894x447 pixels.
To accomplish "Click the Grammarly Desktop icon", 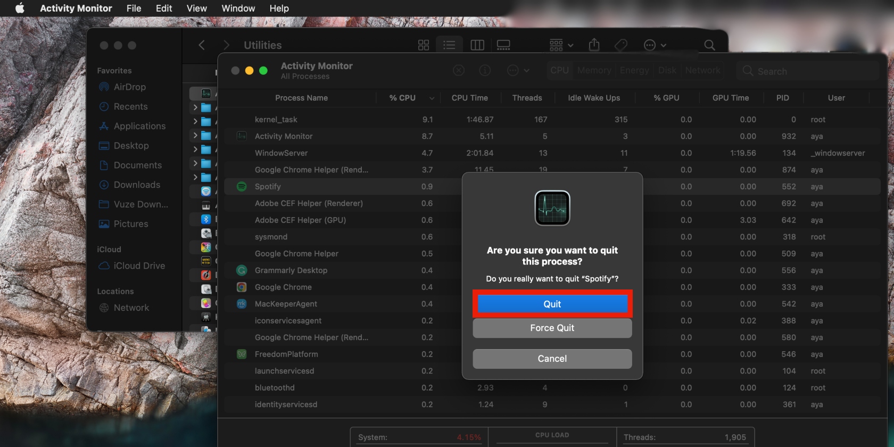I will coord(242,270).
